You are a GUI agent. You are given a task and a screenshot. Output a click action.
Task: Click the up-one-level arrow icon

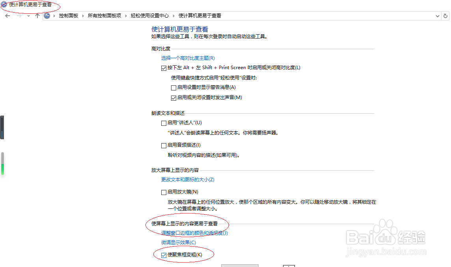pos(37,16)
